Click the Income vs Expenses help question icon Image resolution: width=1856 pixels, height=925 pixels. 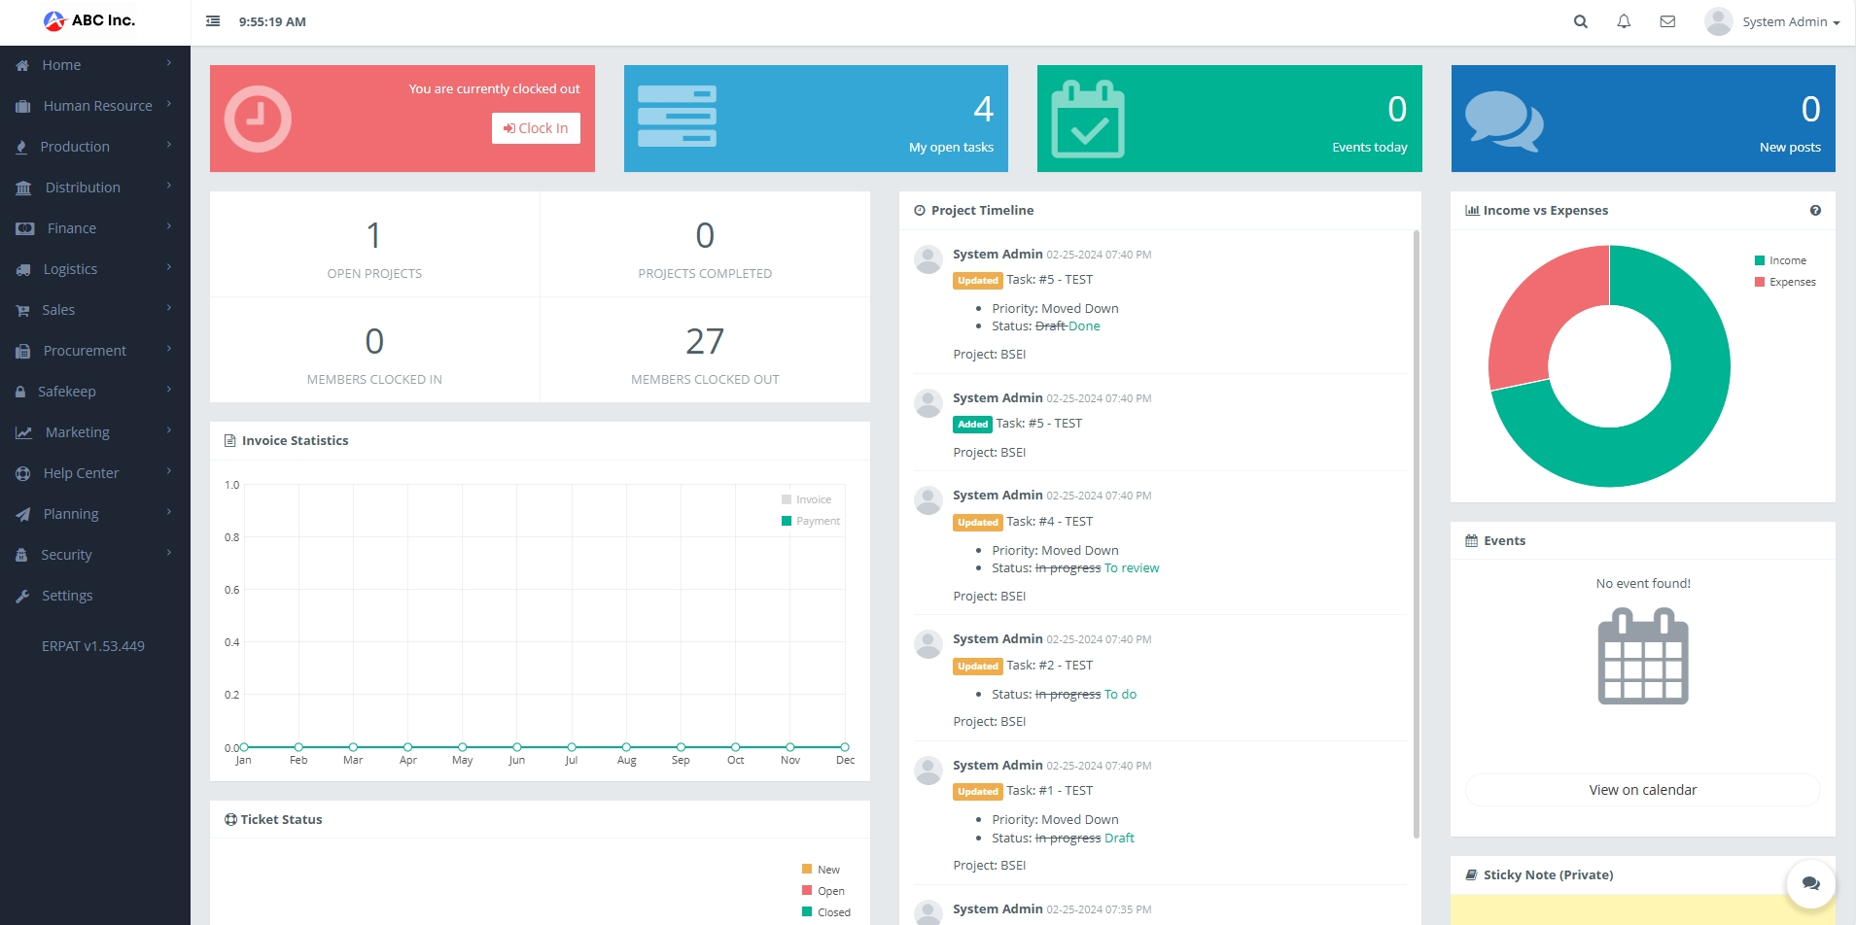click(1815, 210)
